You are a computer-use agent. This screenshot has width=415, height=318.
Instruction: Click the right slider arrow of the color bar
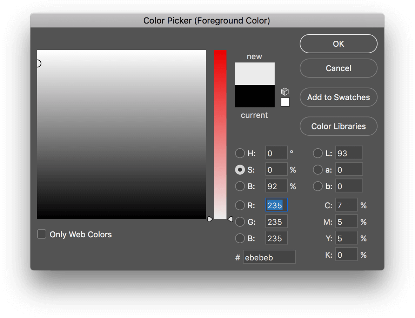tap(230, 219)
